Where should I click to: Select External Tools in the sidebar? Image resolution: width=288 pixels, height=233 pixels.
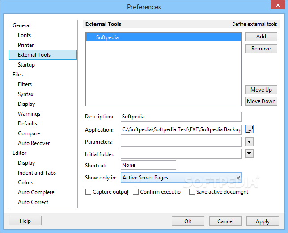click(x=43, y=55)
